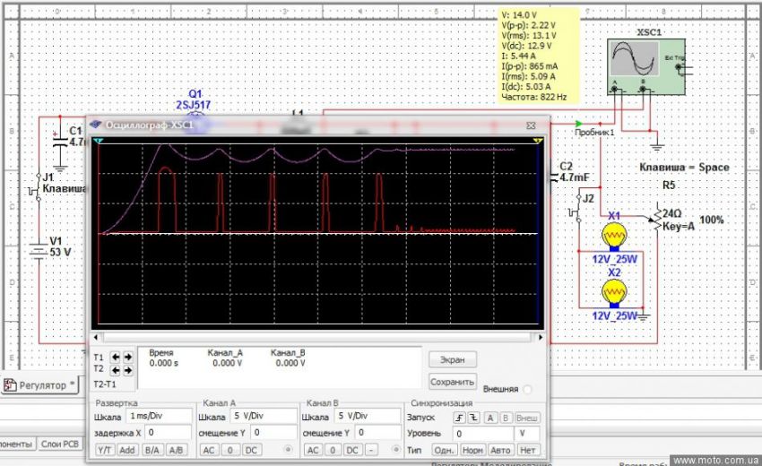This screenshot has height=466, width=762.
Task: Select the Внешняя radio button
Action: [x=527, y=389]
